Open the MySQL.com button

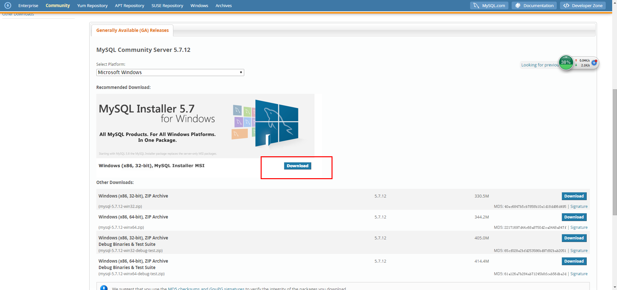[489, 5]
